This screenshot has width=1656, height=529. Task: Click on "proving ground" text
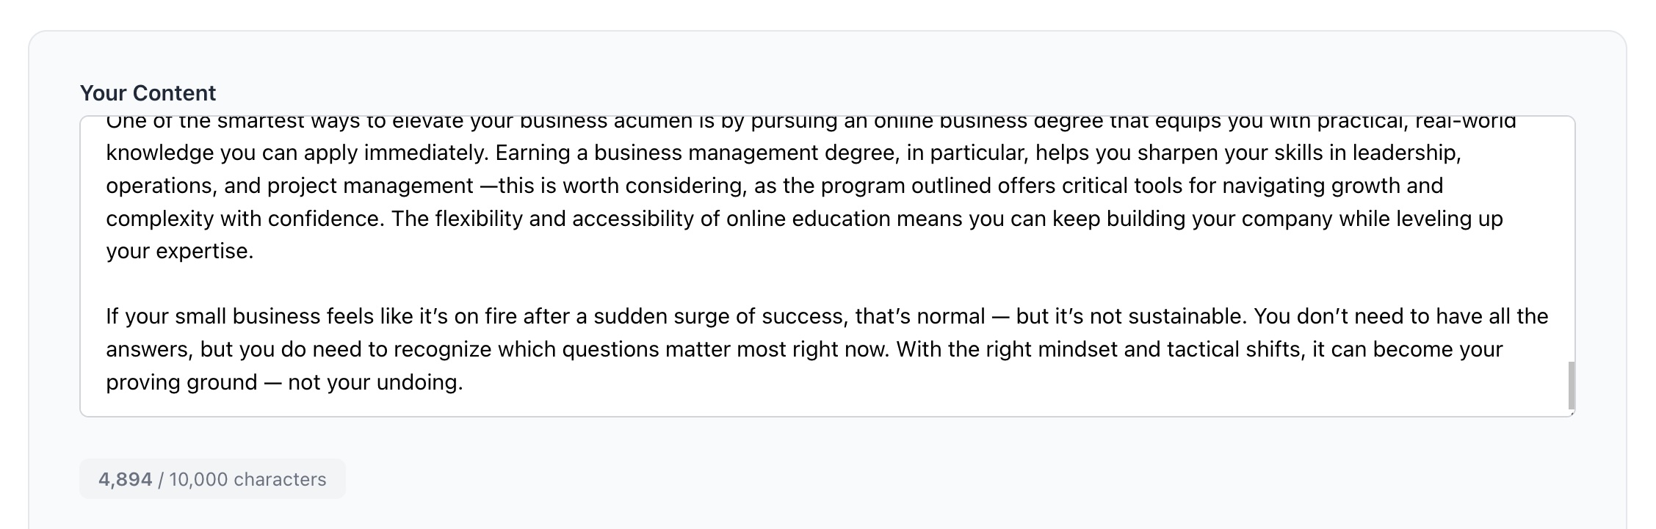(x=181, y=382)
